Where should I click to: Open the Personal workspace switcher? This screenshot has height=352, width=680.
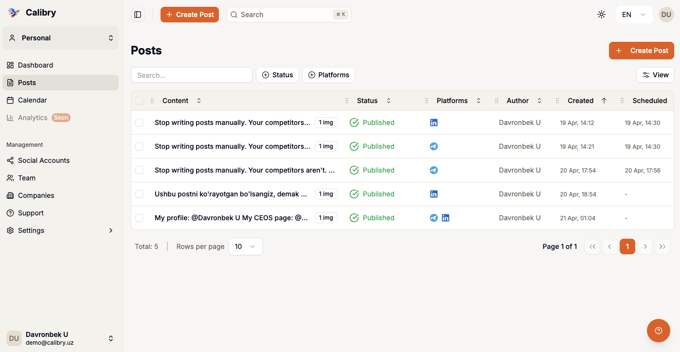click(61, 38)
